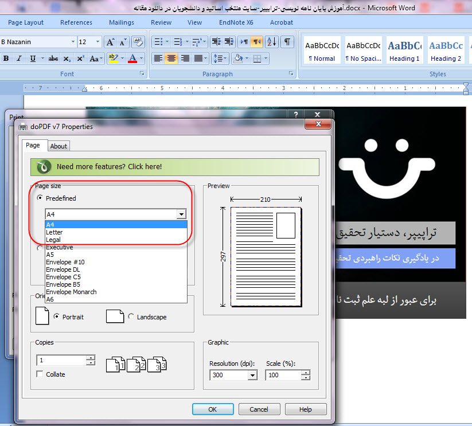472x426 pixels.
Task: Switch to the About tab
Action: click(x=58, y=146)
